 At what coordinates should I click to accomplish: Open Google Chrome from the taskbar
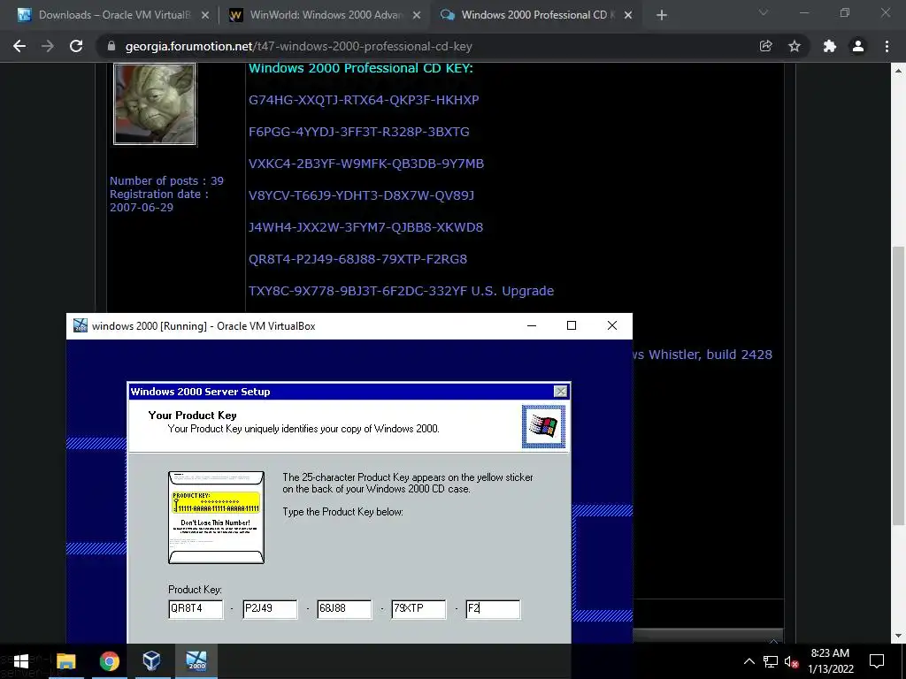coord(109,661)
